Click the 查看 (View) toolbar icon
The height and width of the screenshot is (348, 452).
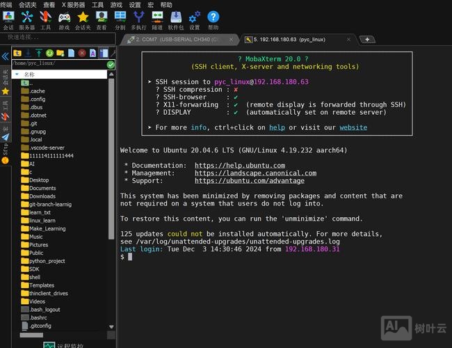(102, 20)
